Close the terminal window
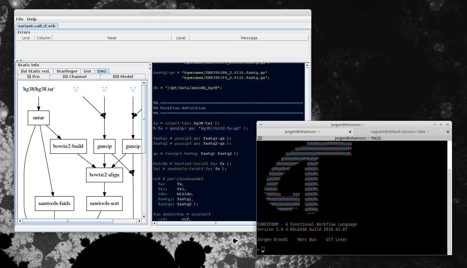The width and height of the screenshot is (467, 268). [448, 125]
